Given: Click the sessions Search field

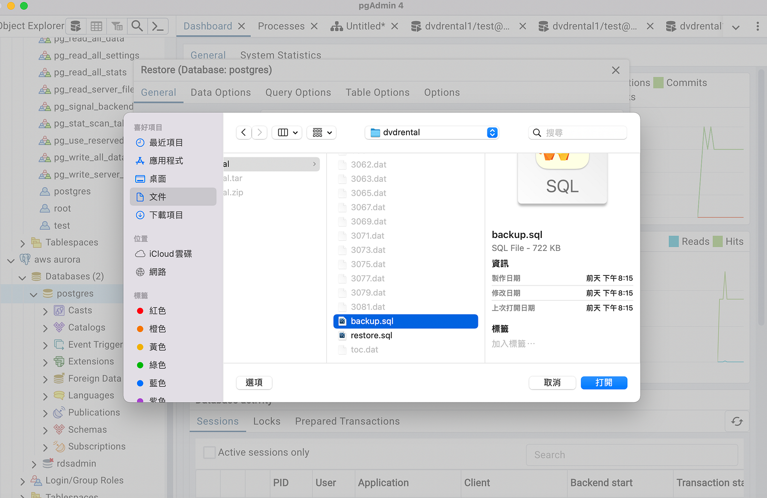Looking at the screenshot, I should 632,455.
